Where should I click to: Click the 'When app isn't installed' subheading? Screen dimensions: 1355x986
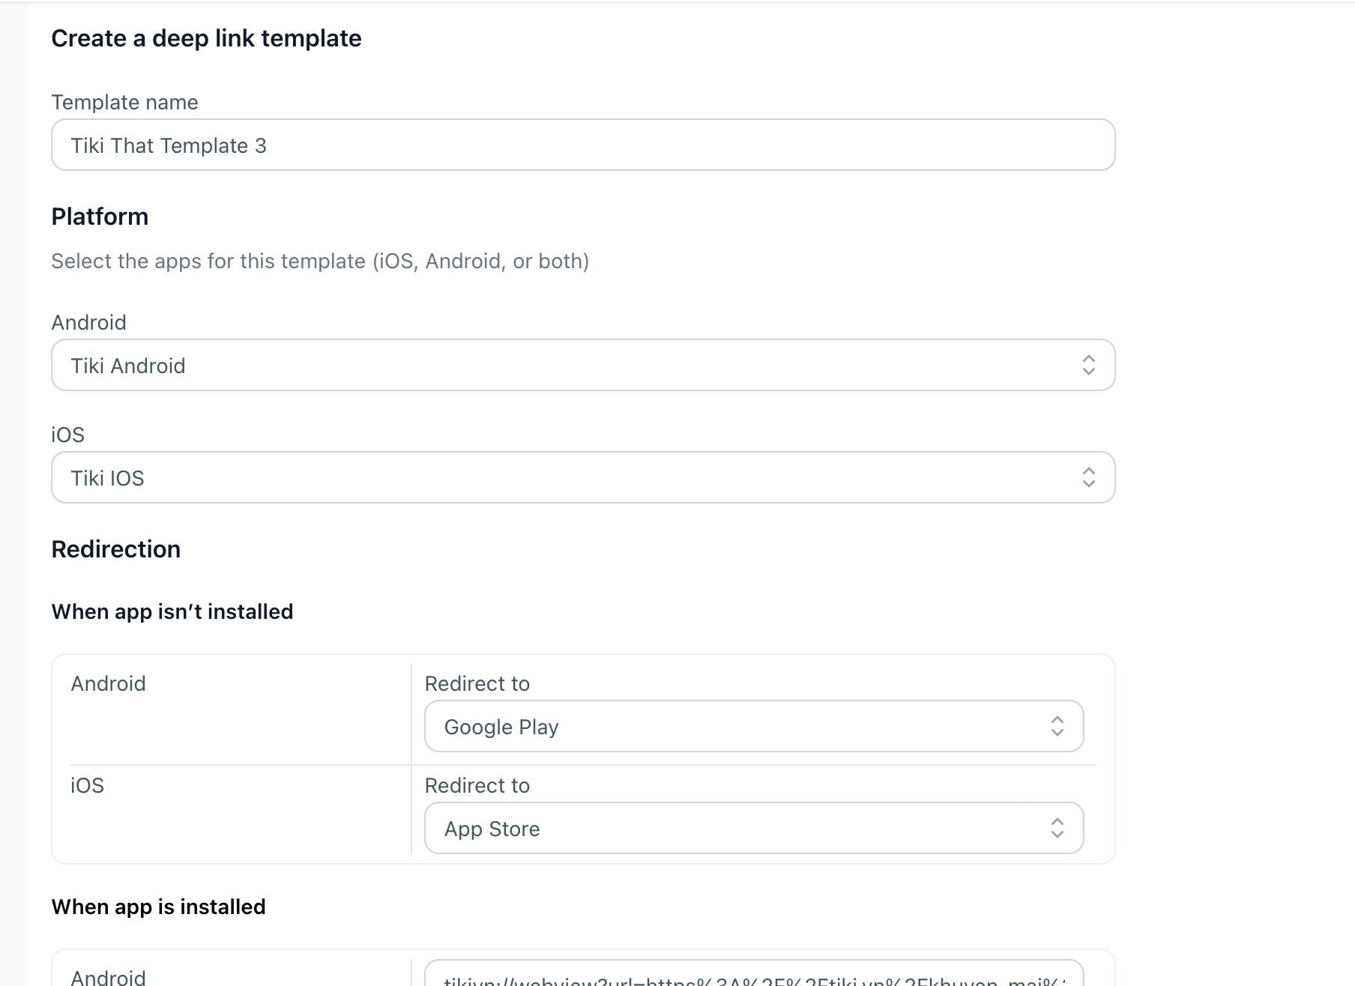tap(172, 611)
